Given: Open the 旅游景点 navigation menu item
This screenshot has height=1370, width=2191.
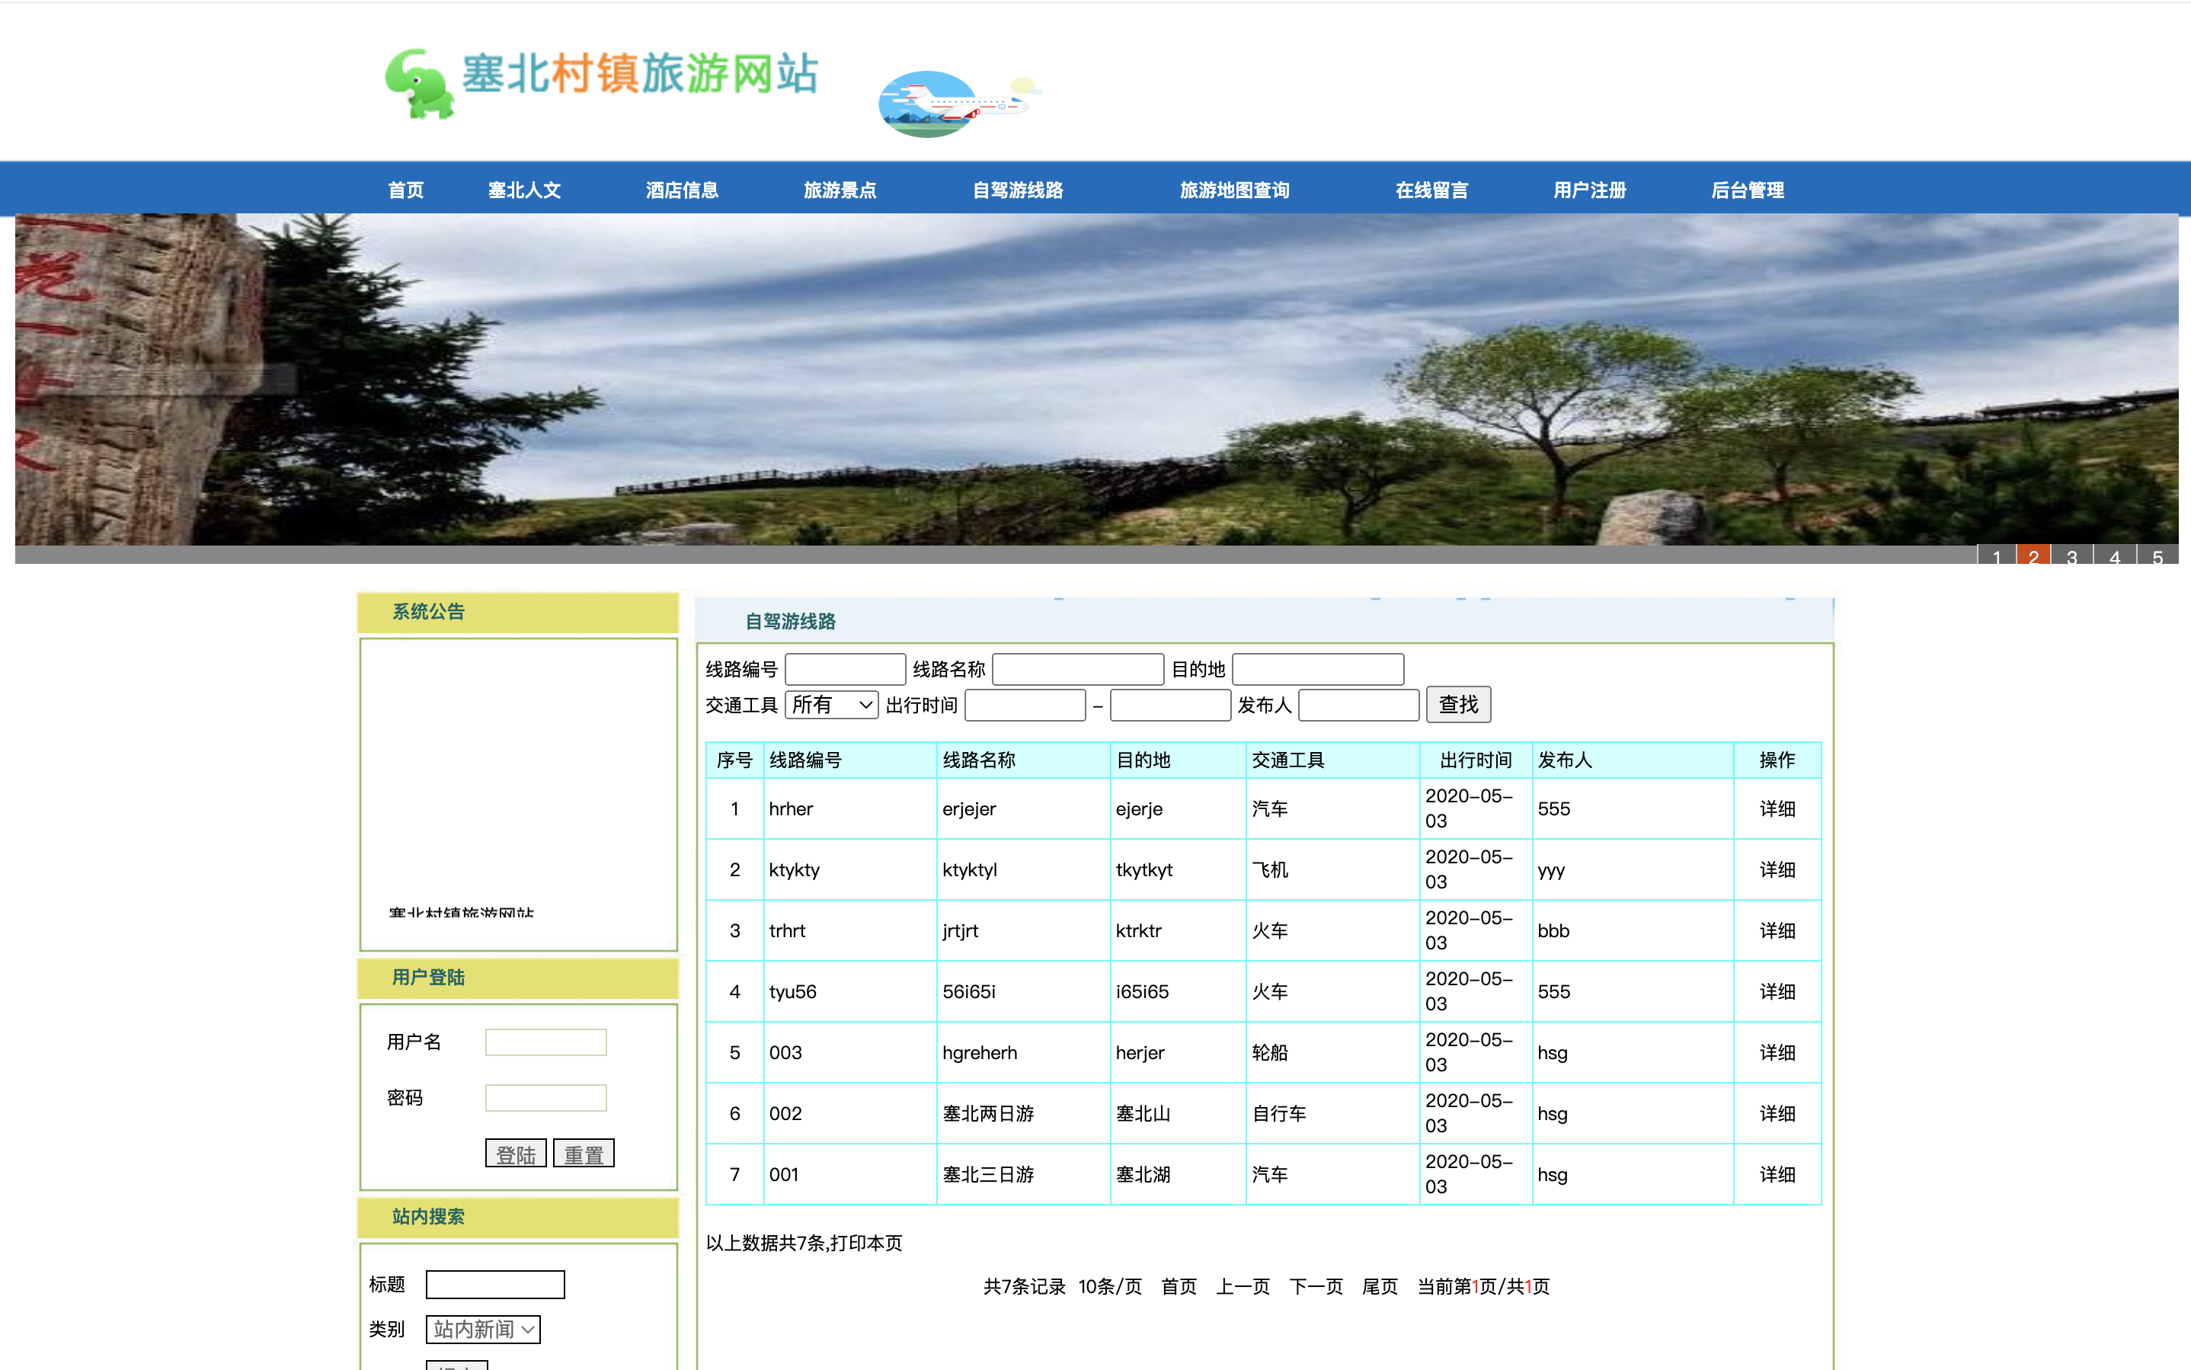Looking at the screenshot, I should (x=840, y=190).
